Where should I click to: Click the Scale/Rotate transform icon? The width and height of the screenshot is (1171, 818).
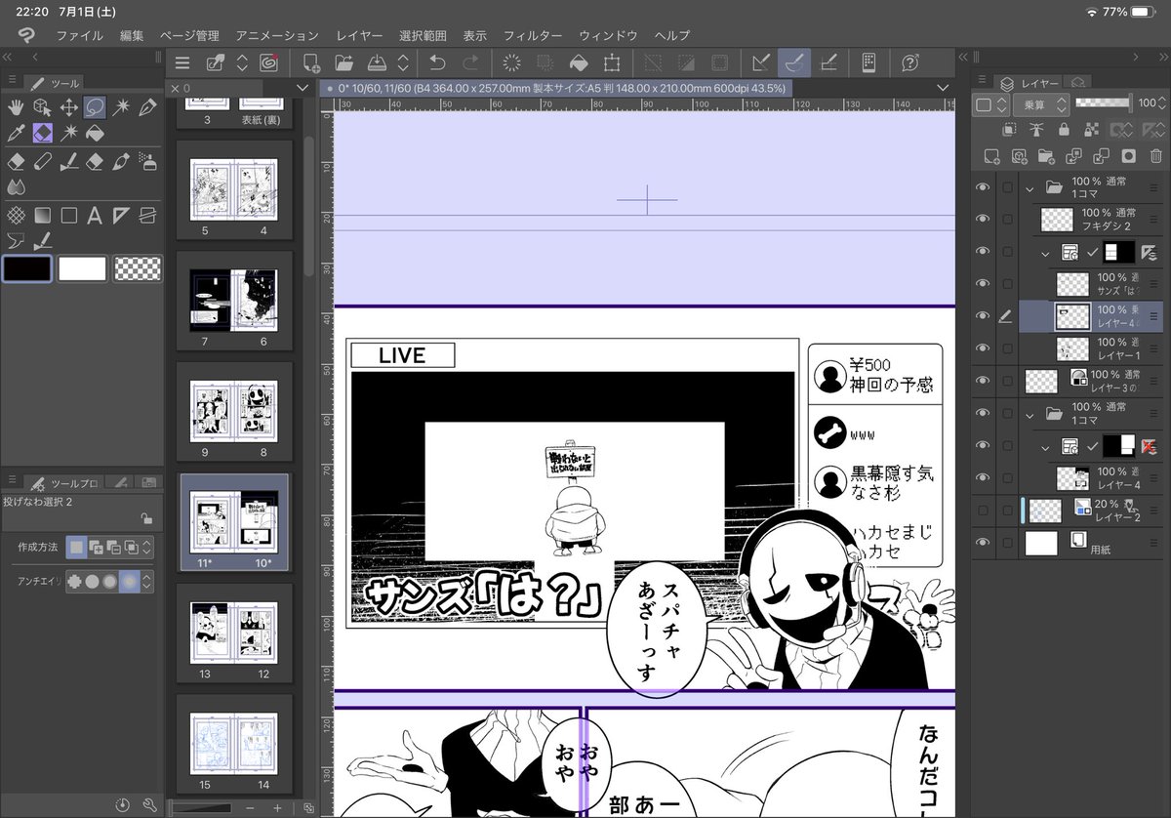pos(612,63)
